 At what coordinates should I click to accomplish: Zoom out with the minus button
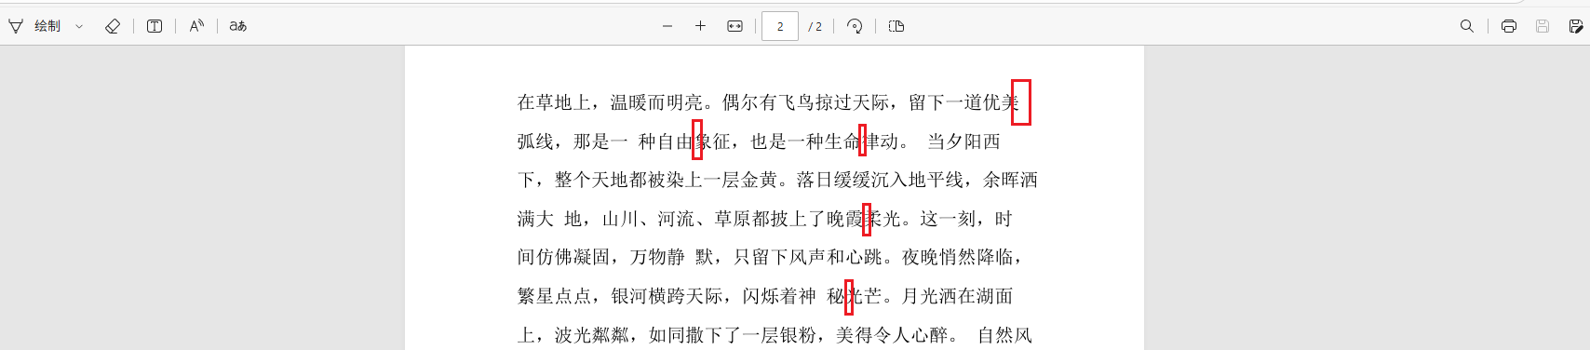pyautogui.click(x=667, y=26)
